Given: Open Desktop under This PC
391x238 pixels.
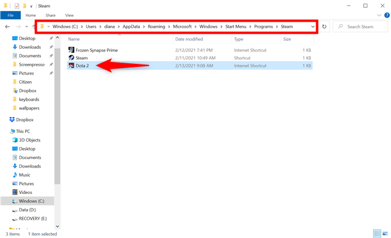Looking at the screenshot, I should coord(27,149).
